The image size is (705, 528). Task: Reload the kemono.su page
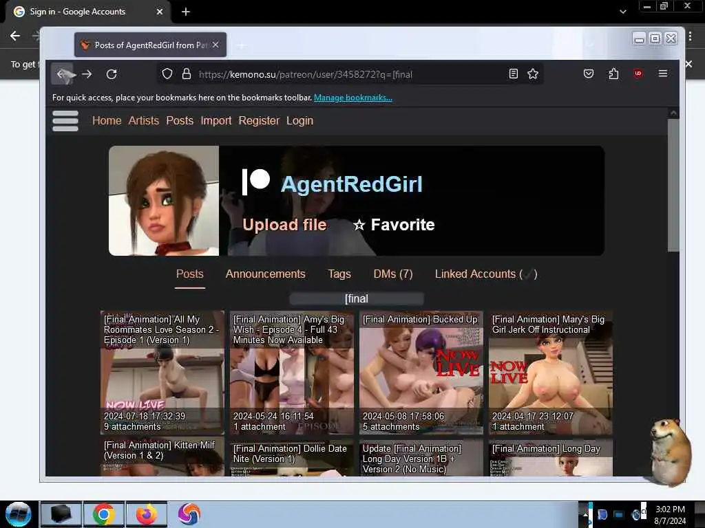(x=112, y=74)
